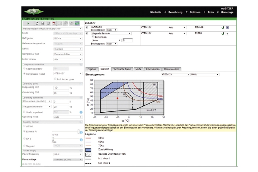258x172 pixels.
Task: Select the CR II radio button
Action: pyautogui.click(x=25, y=138)
